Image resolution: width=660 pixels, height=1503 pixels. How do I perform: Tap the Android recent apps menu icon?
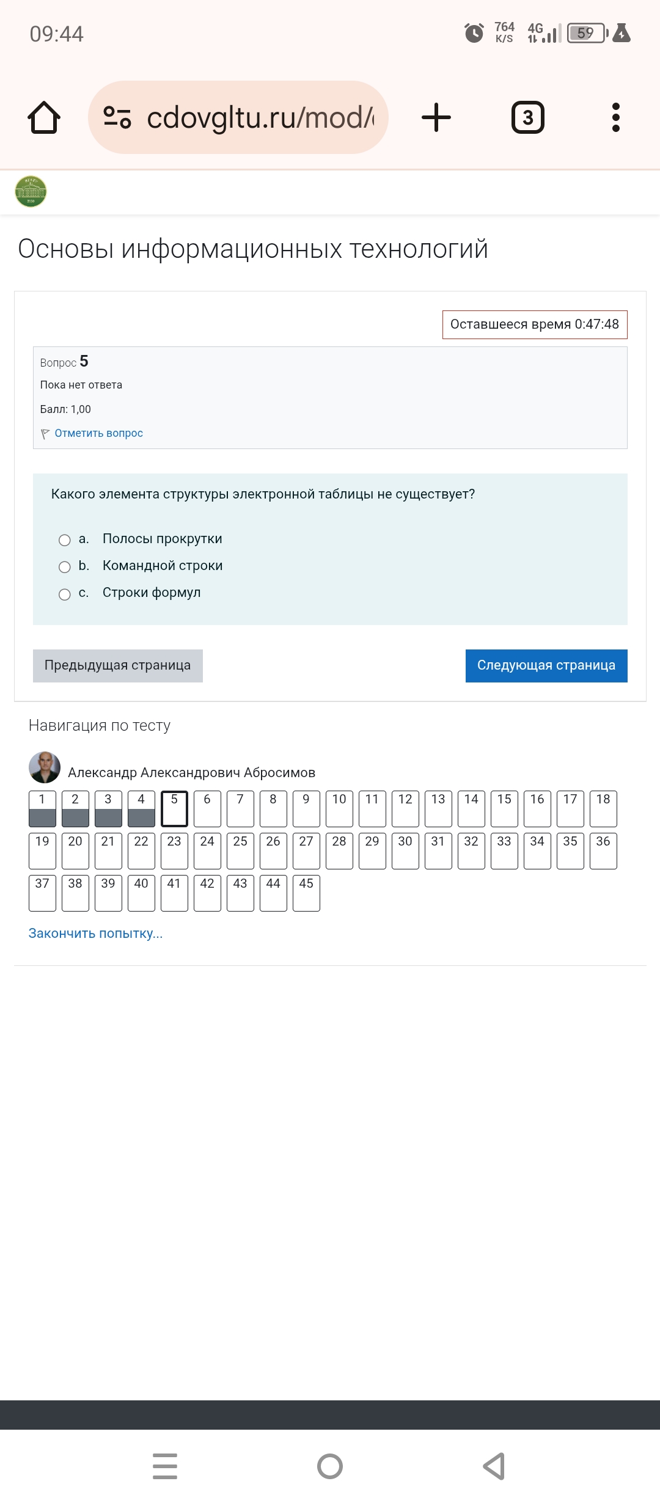pos(165,1466)
